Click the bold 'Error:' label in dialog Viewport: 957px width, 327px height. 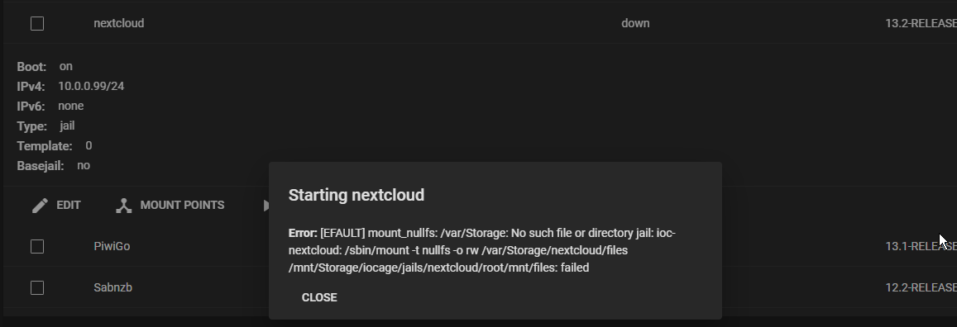(x=303, y=233)
